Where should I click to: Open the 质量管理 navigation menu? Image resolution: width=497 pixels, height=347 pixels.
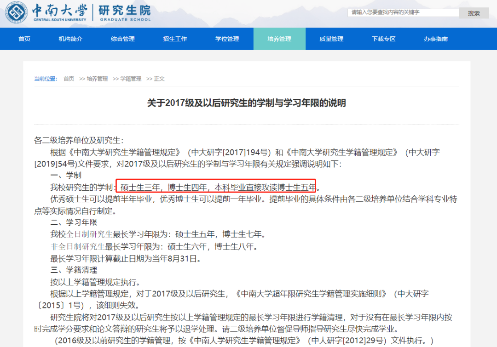tap(331, 39)
